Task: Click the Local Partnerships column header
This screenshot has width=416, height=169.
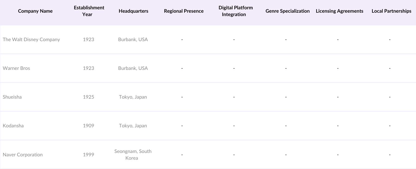Action: (x=391, y=11)
